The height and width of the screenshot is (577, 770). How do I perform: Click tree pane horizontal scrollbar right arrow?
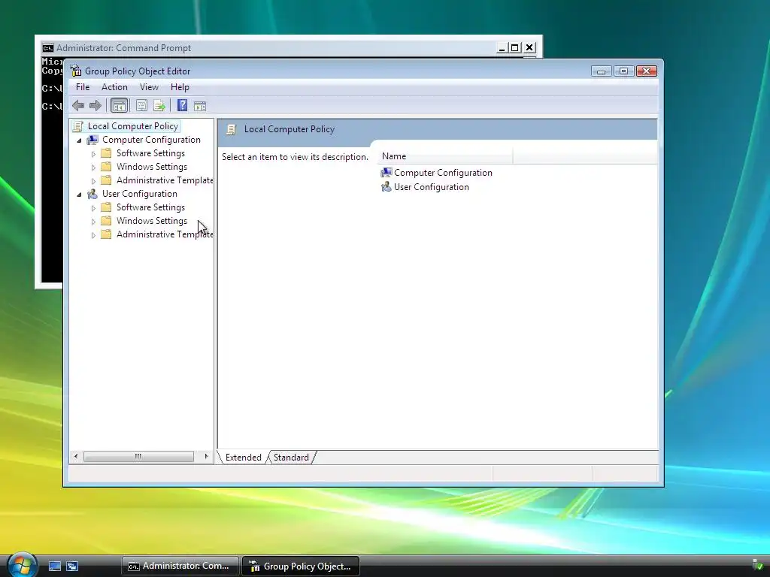click(206, 456)
